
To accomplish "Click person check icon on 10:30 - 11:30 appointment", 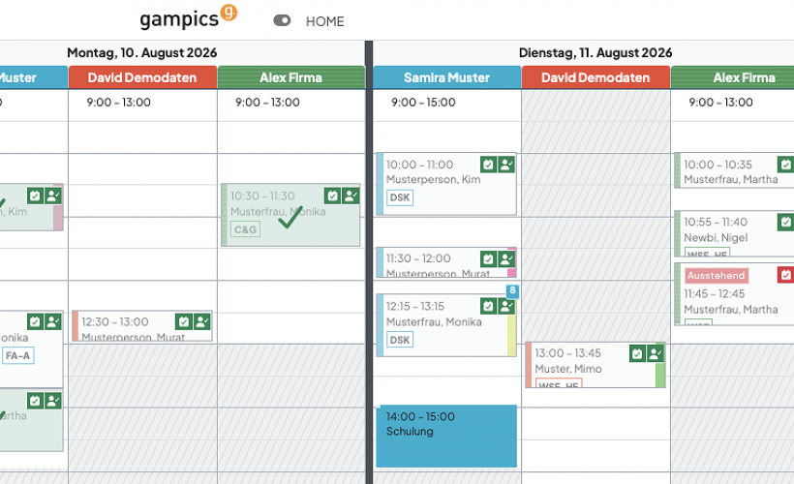I will click(351, 196).
